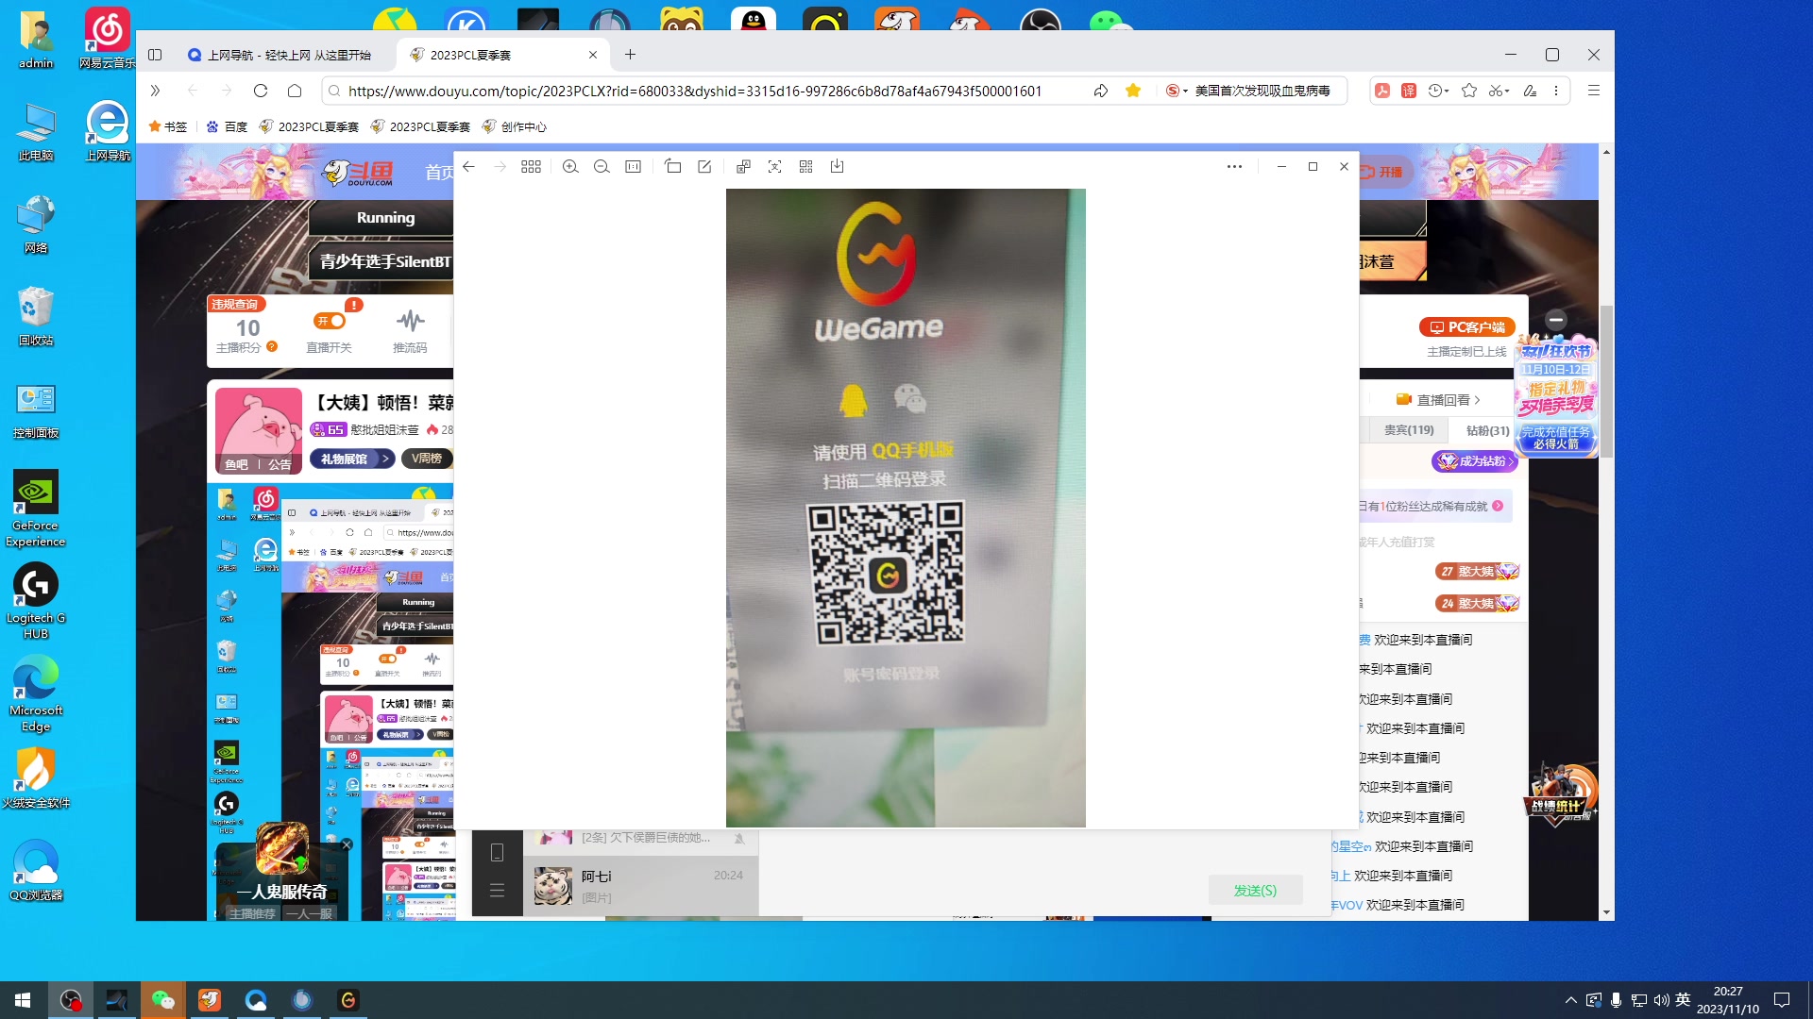
Task: Close the 2023PCL夏季赛 browser tab
Action: 593,55
